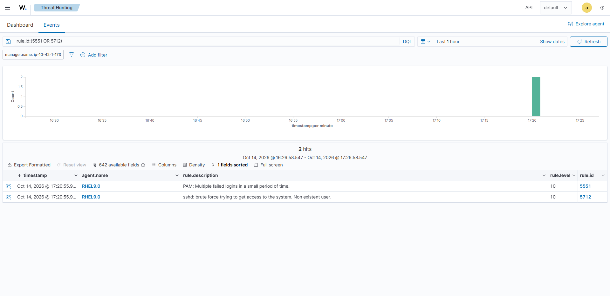Click the saved query icon beside the search bar
Image resolution: width=610 pixels, height=296 pixels.
point(9,42)
